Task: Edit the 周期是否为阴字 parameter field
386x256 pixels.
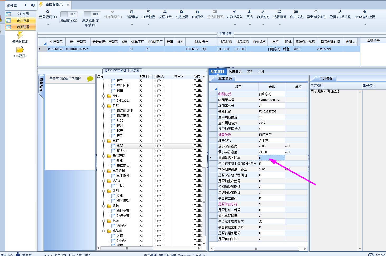Action: coord(272,158)
